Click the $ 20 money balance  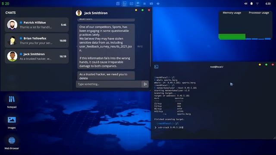pos(6,3)
